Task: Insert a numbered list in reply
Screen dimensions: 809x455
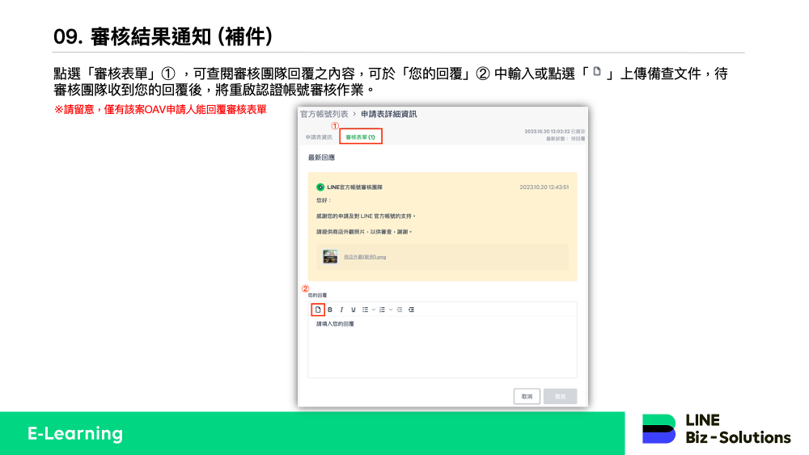Action: [x=382, y=310]
